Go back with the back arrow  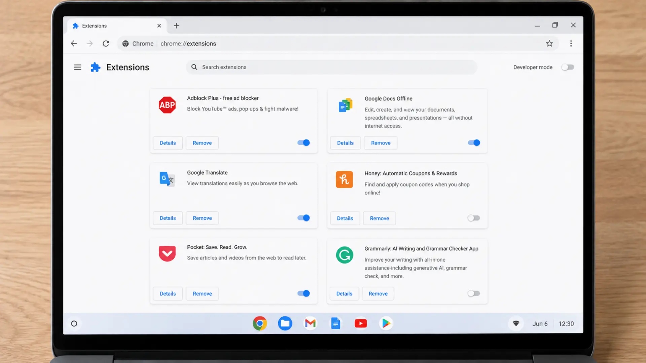click(74, 43)
